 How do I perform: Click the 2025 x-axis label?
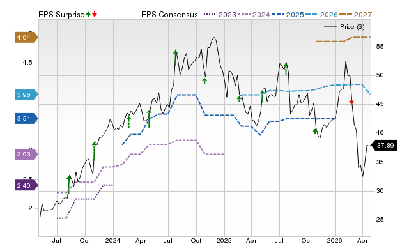(x=224, y=240)
